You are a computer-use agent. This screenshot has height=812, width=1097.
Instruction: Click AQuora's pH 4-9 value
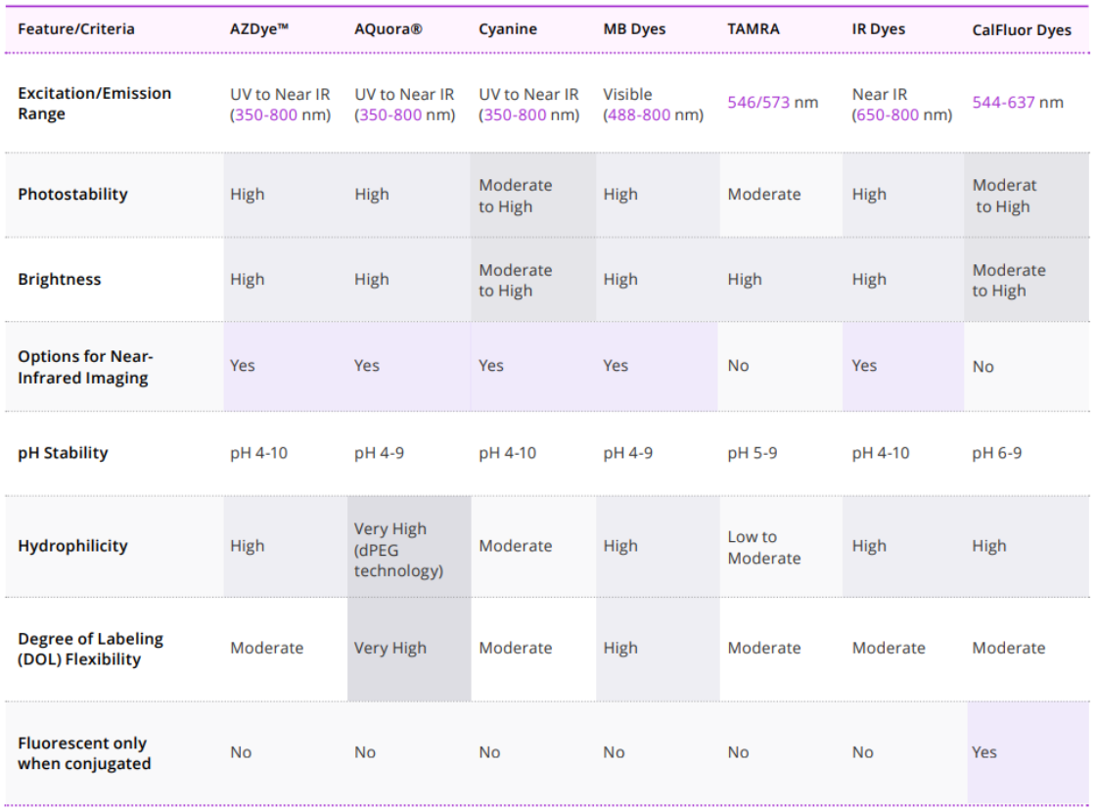[379, 453]
